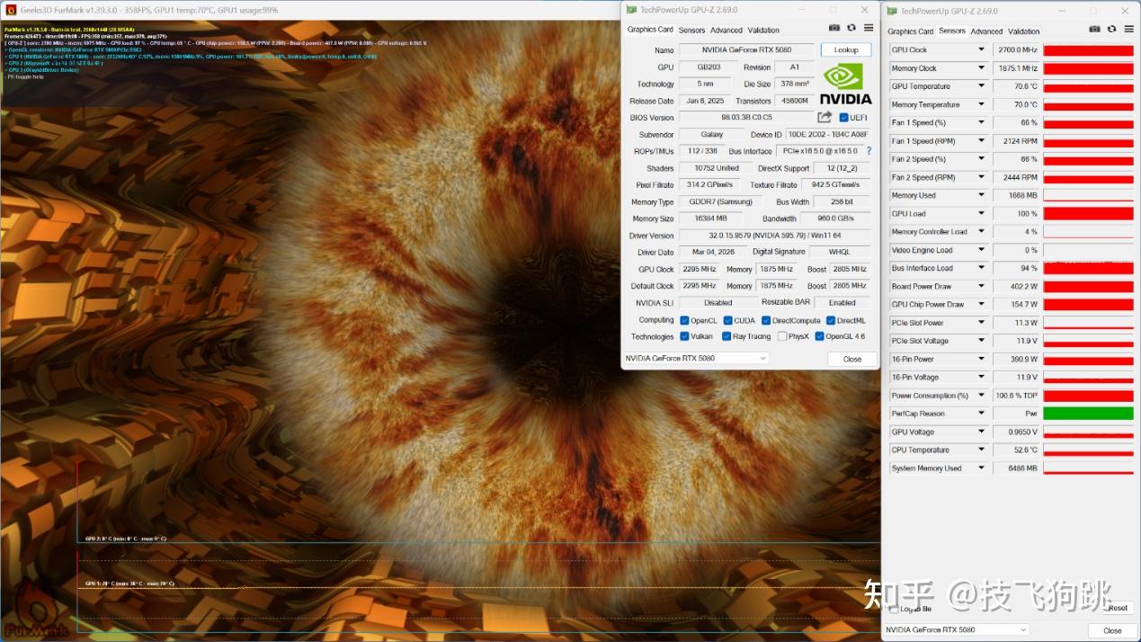Click the Board Power Draw value 402.2 W
Screen dimensions: 1141x642
[x=1016, y=286]
